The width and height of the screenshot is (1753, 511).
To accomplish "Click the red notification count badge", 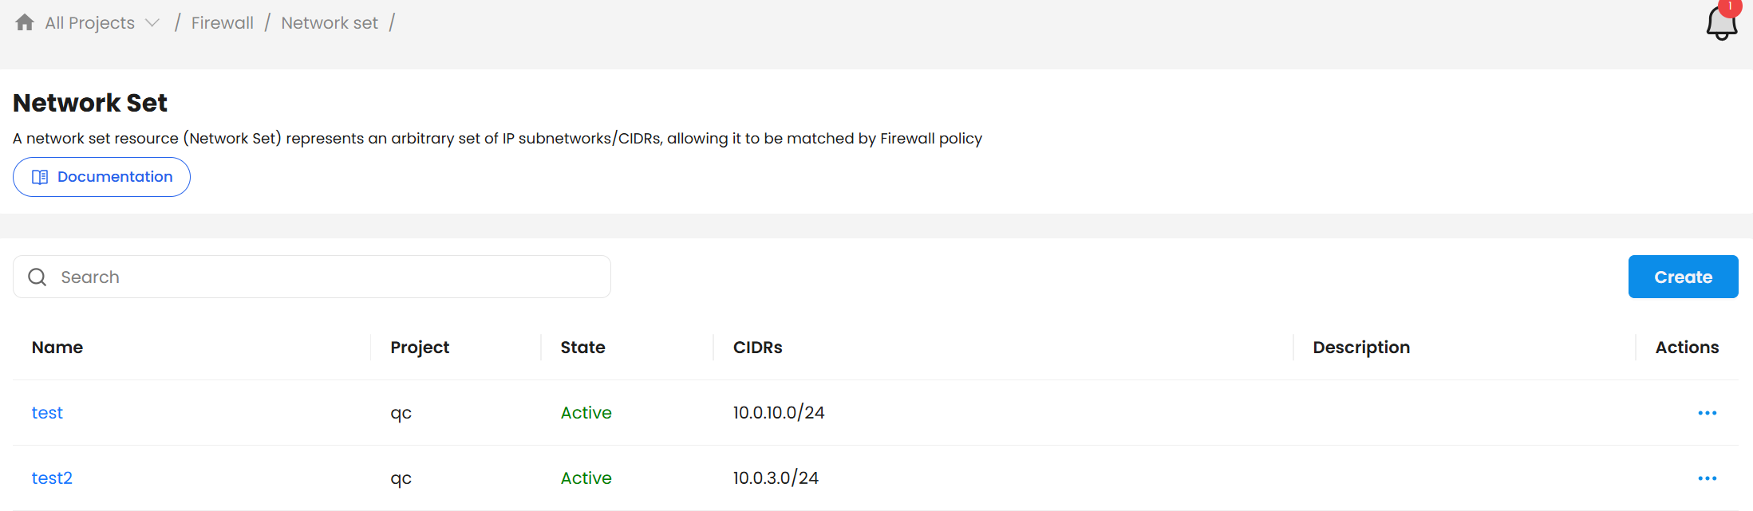I will [1730, 6].
